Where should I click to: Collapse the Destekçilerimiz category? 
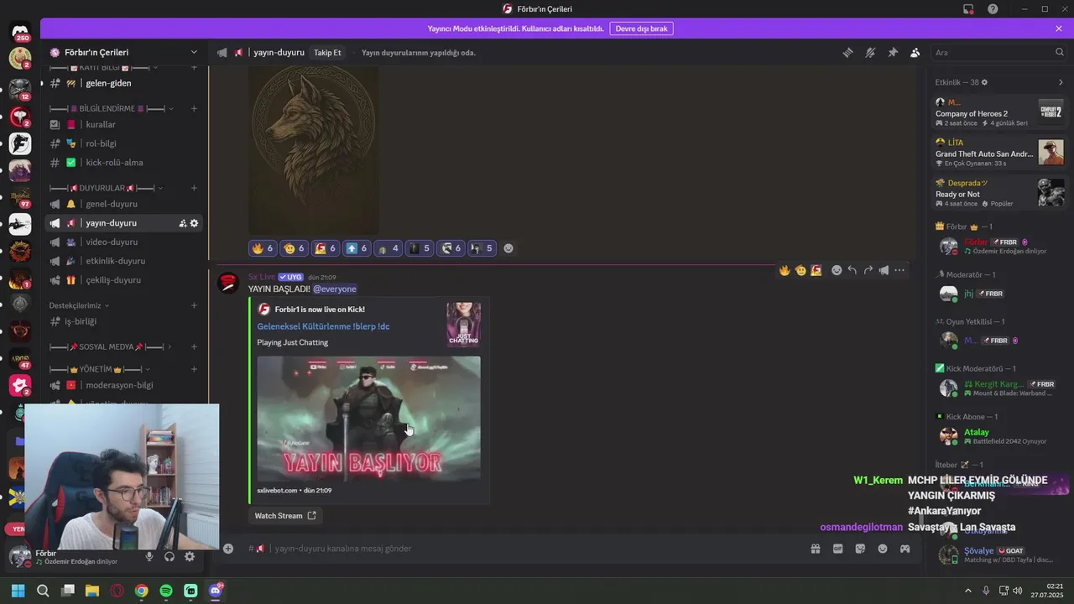coord(80,305)
